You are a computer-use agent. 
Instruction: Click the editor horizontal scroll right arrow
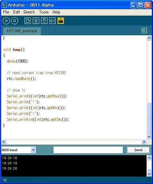coord(144,142)
